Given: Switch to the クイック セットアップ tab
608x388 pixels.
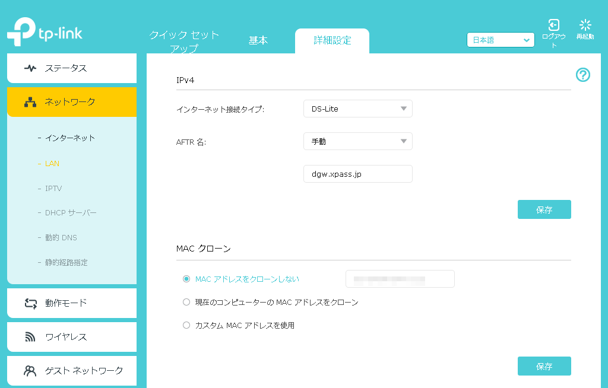Looking at the screenshot, I should tap(184, 42).
